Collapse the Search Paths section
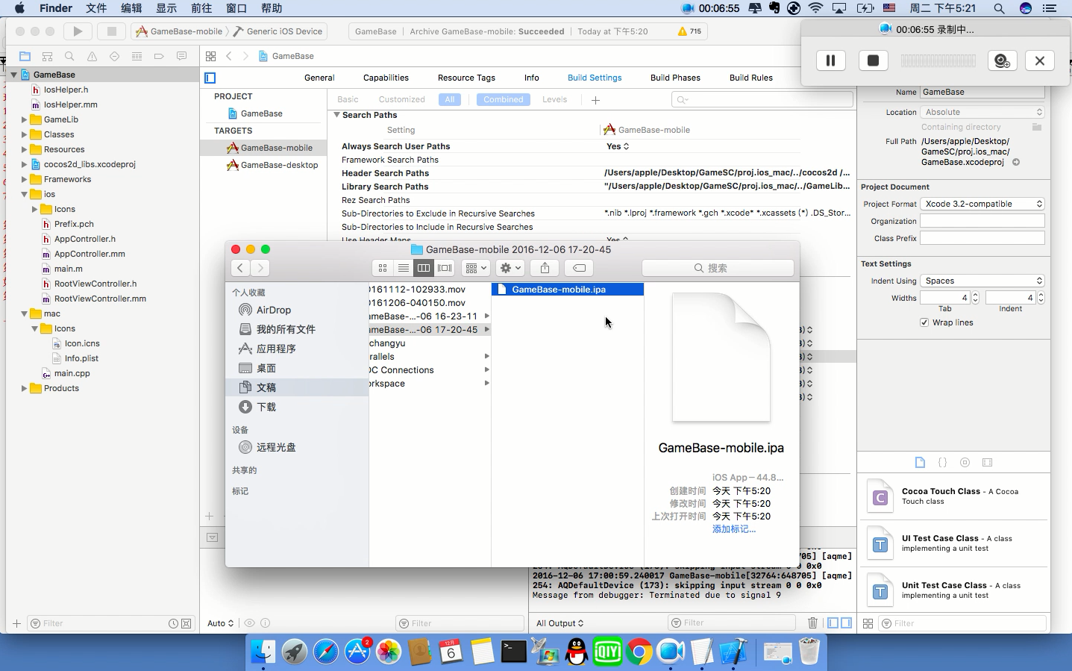The height and width of the screenshot is (671, 1072). pos(336,115)
